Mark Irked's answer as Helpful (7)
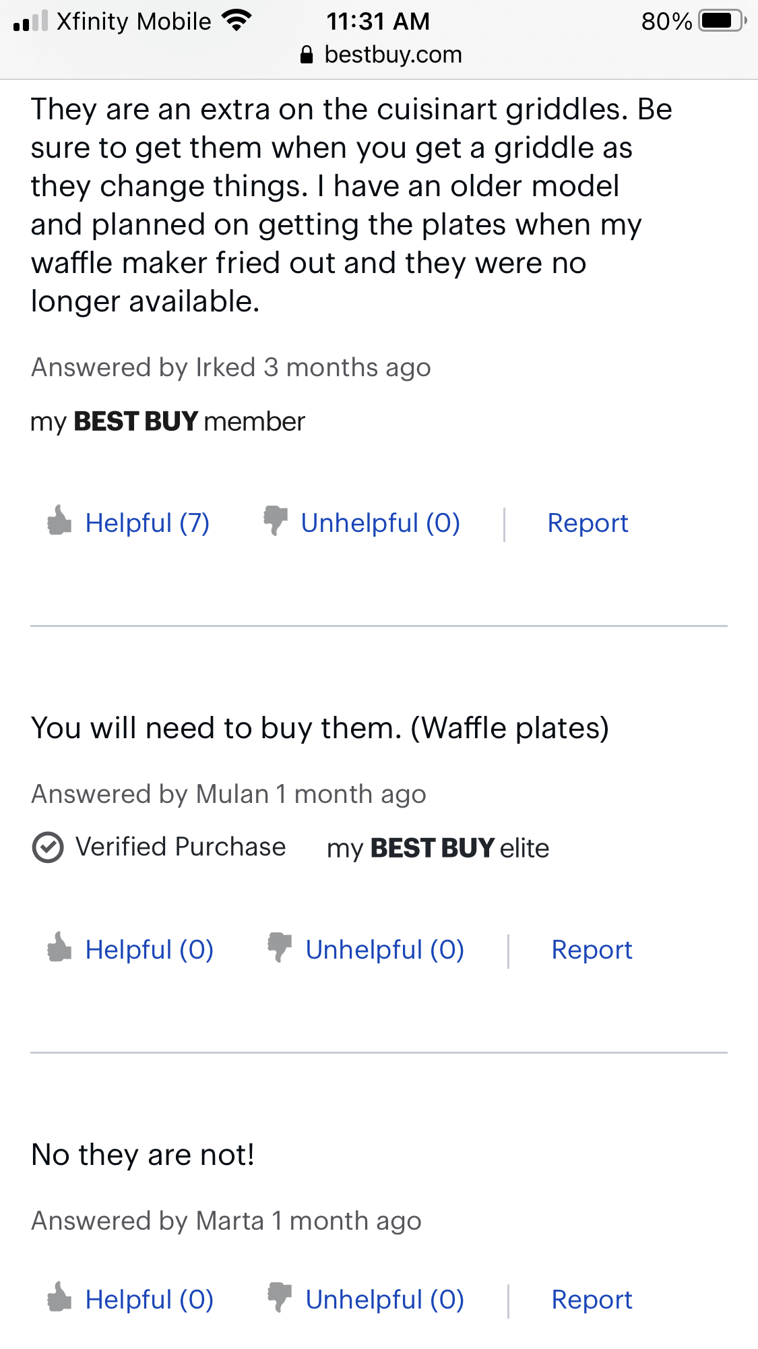 coord(147,523)
